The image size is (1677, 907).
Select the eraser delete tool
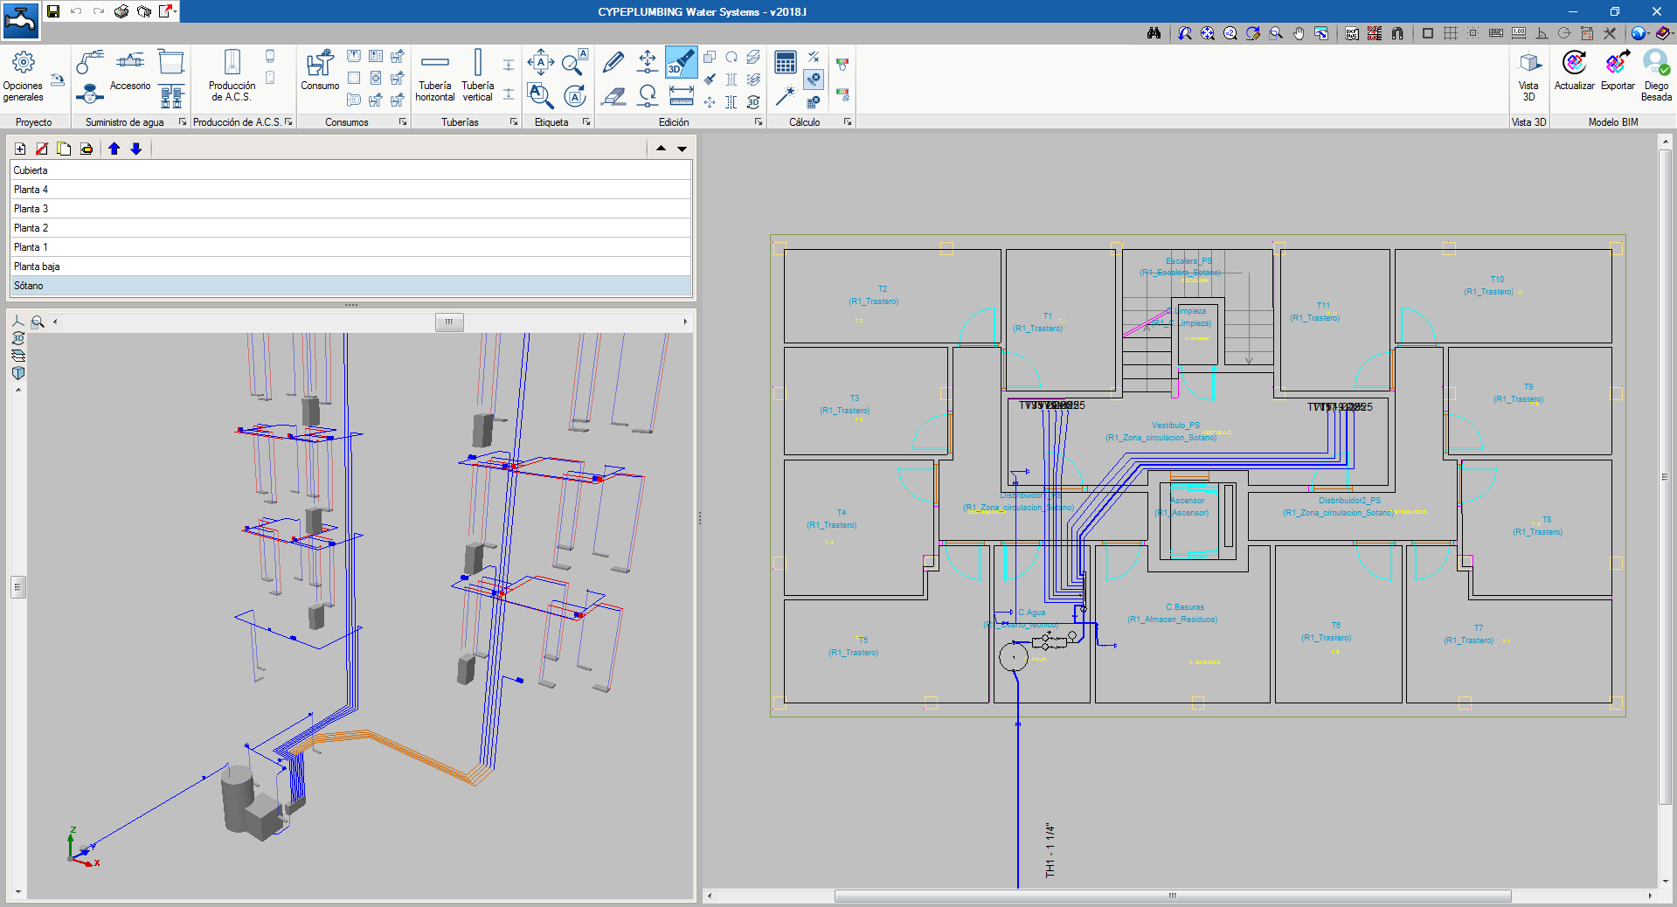(x=613, y=95)
